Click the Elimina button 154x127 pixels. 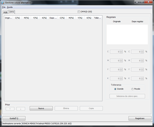tap(66, 108)
